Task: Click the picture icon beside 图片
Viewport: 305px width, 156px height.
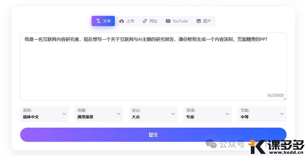Action: tap(199, 21)
